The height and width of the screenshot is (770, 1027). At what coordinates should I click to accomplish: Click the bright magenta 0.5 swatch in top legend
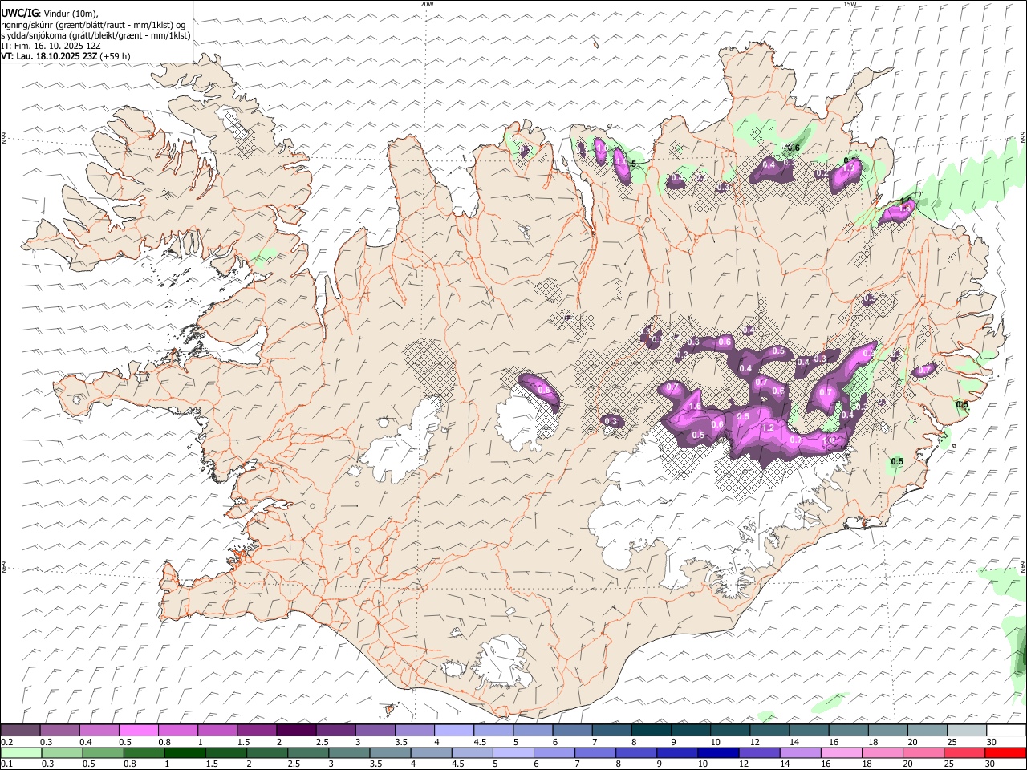coord(138,731)
